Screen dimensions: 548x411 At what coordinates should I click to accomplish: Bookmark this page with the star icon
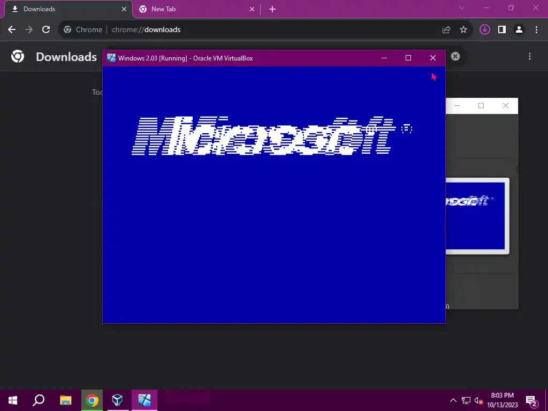463,30
